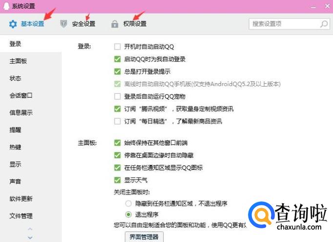The height and width of the screenshot is (242, 333).
Task: Minimize the 系统设置 window
Action: [312, 6]
